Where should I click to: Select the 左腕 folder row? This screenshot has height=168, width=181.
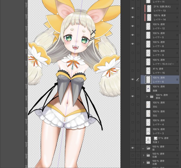pyautogui.click(x=160, y=162)
